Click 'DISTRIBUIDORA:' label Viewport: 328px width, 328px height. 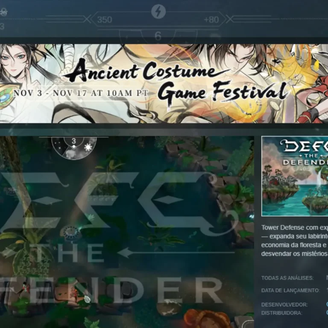pyautogui.click(x=281, y=313)
